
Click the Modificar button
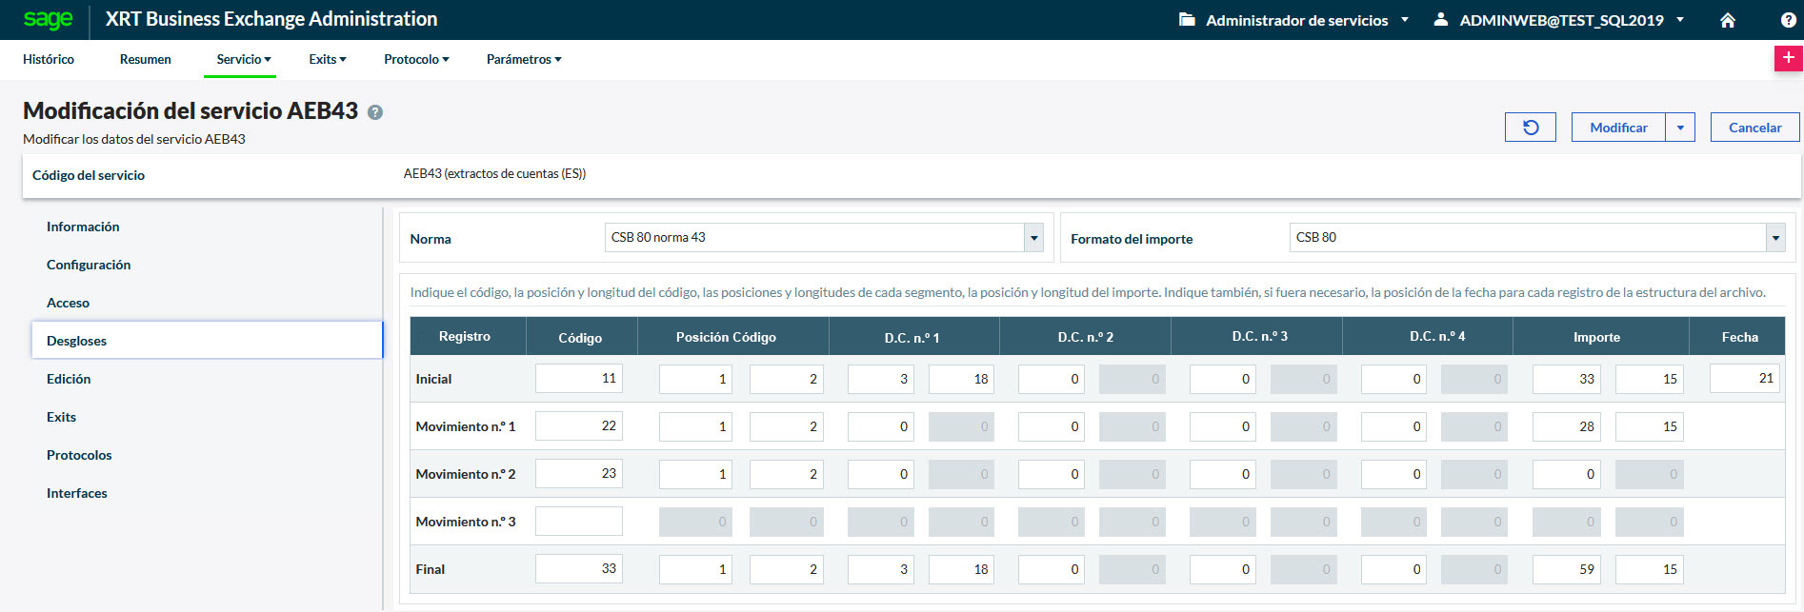(1618, 128)
